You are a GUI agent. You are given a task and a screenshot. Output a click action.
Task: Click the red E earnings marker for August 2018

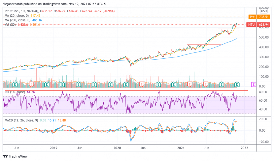31,85
